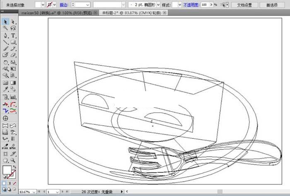
Task: Expand the 2 pt. brush definition dropdown
Action: pyautogui.click(x=158, y=5)
